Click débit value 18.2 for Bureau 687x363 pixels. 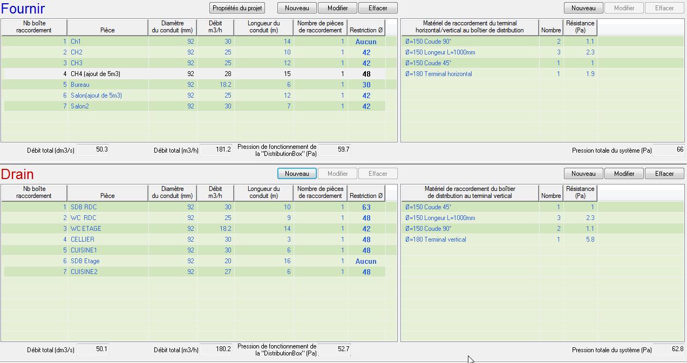[x=225, y=85]
